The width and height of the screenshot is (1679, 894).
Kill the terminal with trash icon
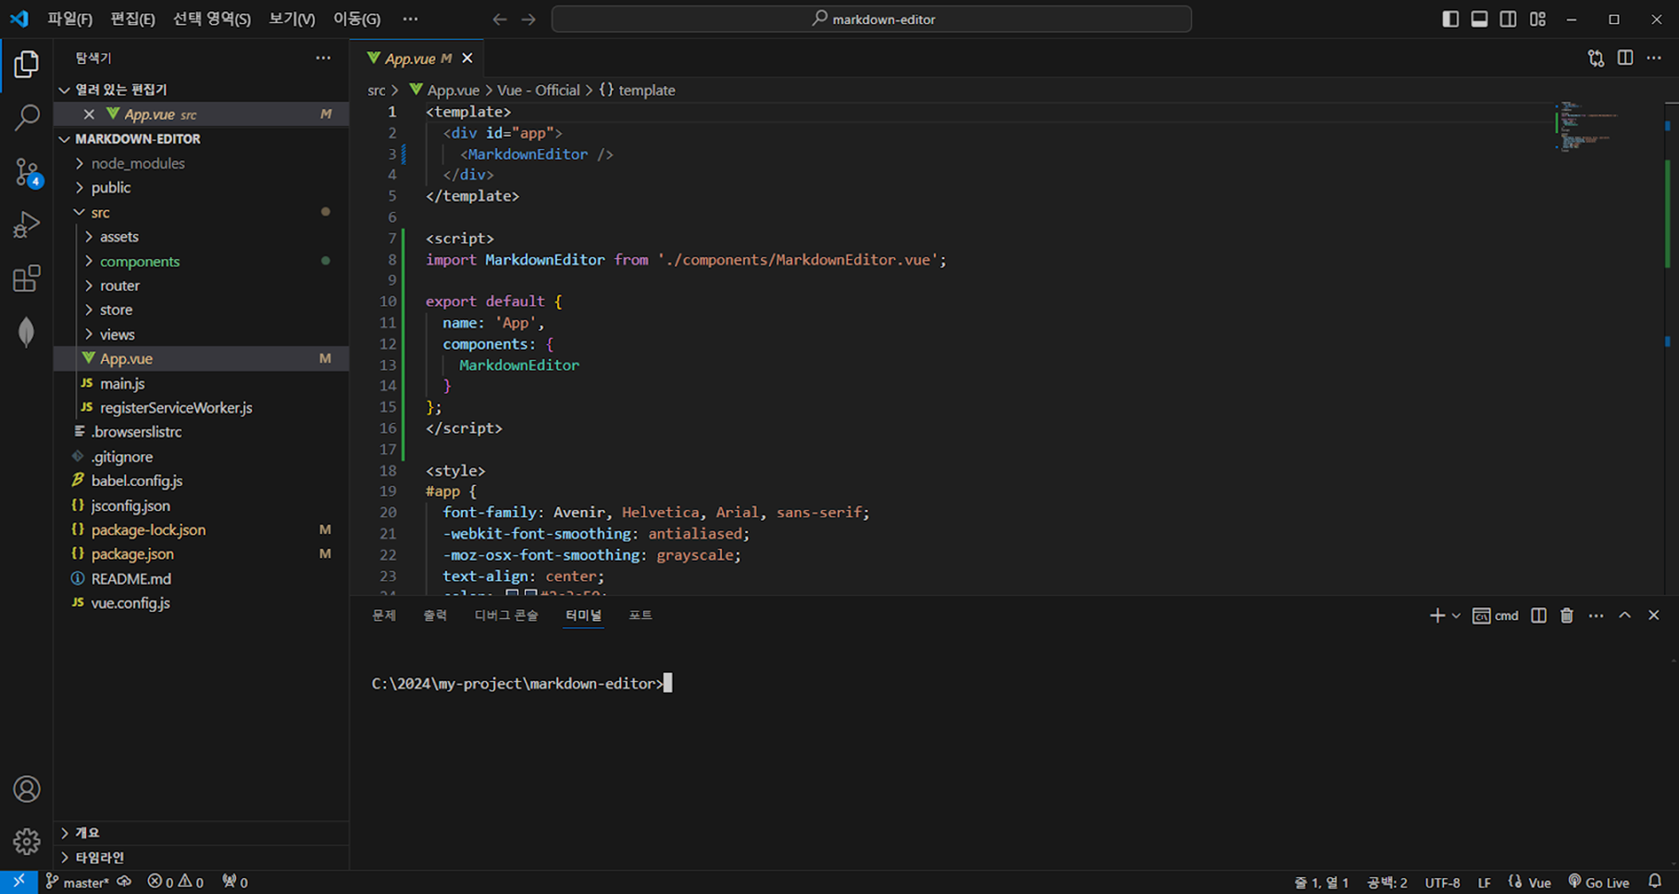pos(1566,615)
